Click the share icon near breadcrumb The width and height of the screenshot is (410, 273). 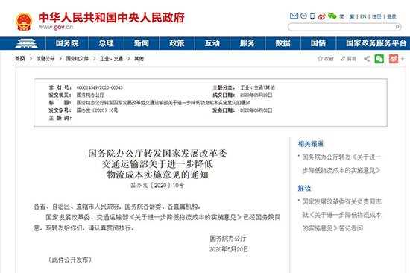pyautogui.click(x=367, y=59)
